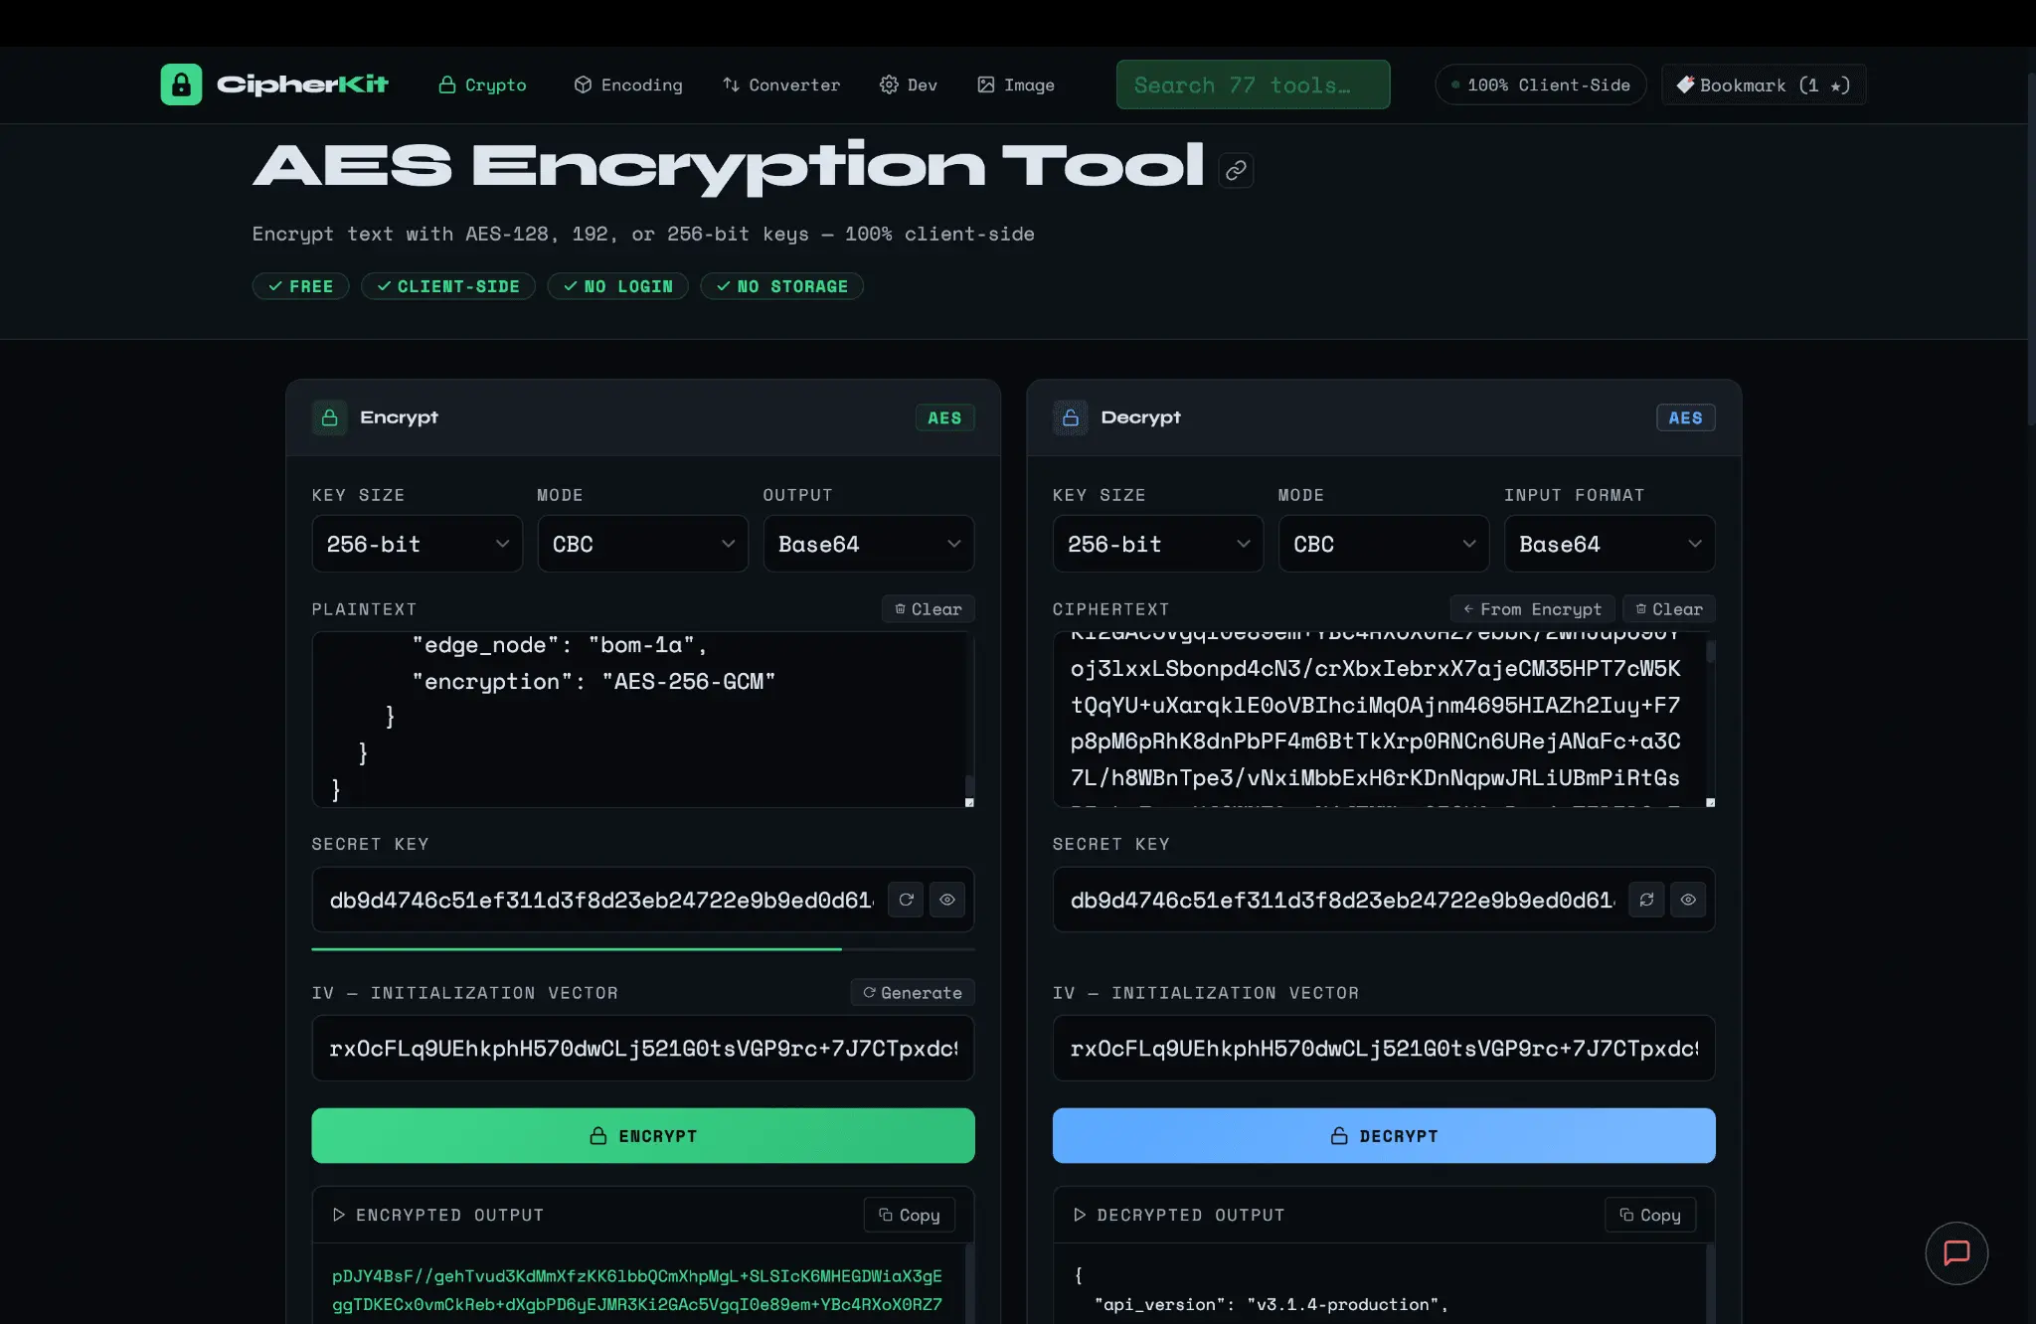Generate a new initialization vector
This screenshot has width=2036, height=1324.
[x=913, y=992]
